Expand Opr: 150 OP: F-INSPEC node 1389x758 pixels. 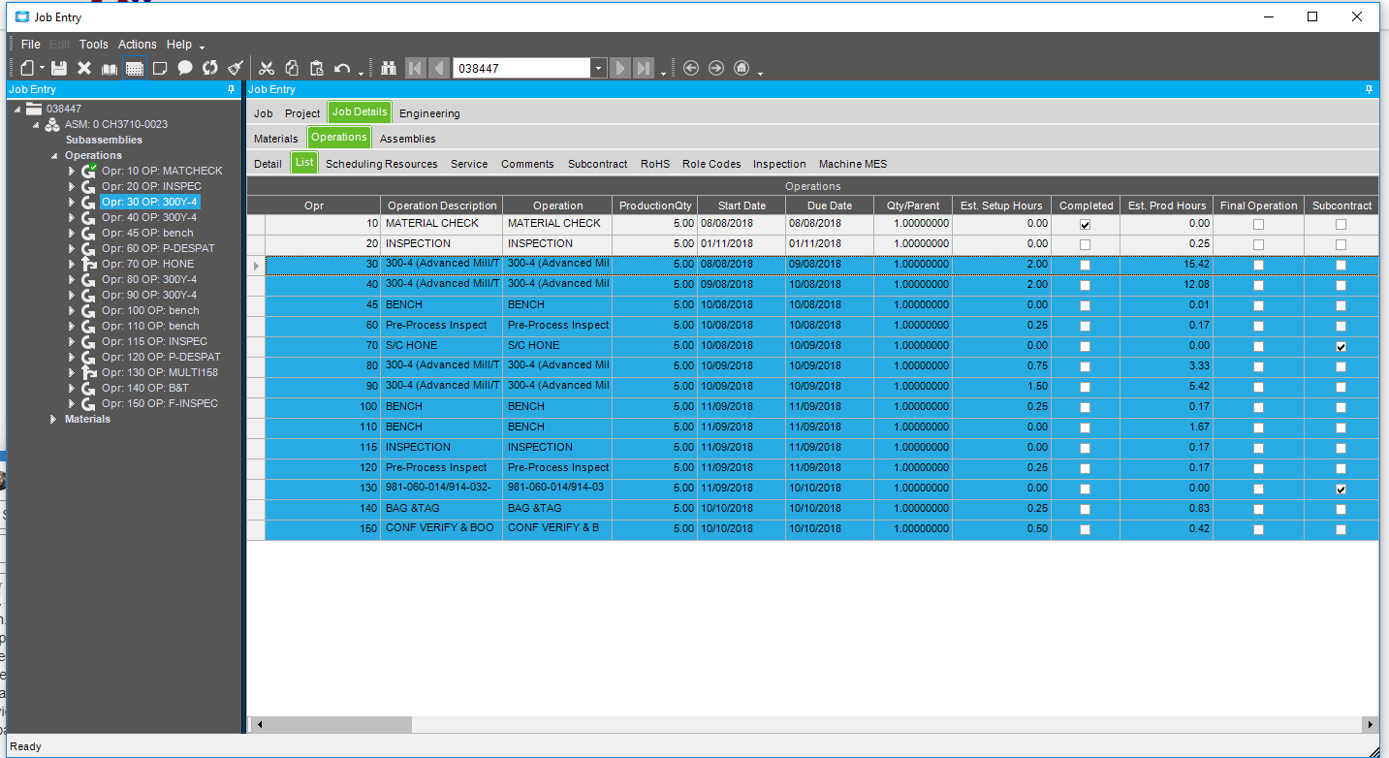click(x=72, y=403)
